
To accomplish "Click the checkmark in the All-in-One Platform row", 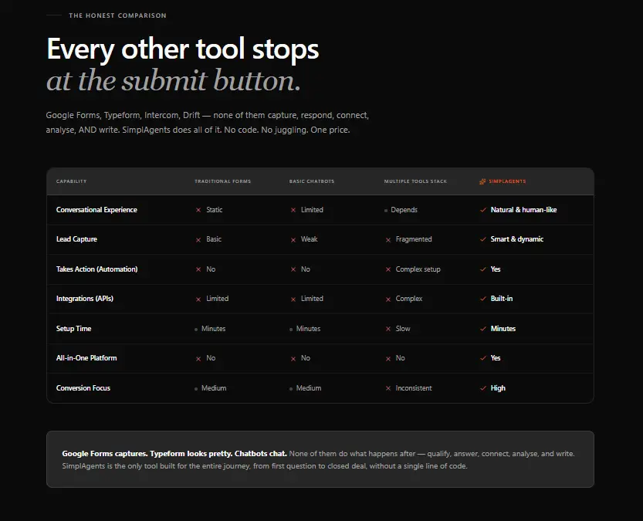I will pyautogui.click(x=483, y=358).
